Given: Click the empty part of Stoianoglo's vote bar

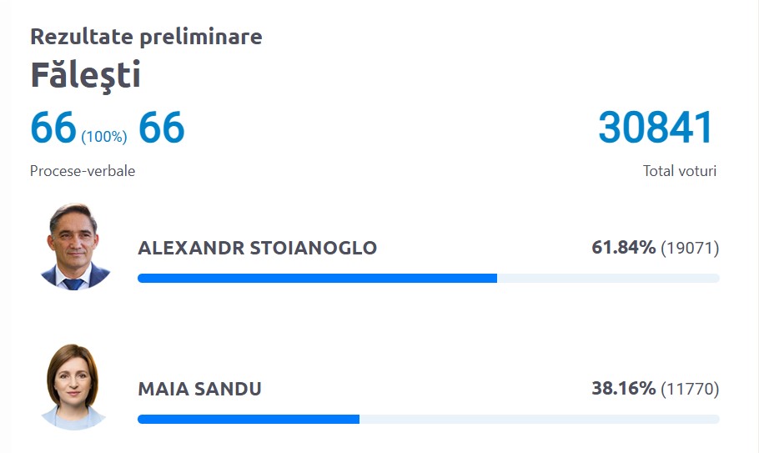Looking at the screenshot, I should pyautogui.click(x=608, y=278).
